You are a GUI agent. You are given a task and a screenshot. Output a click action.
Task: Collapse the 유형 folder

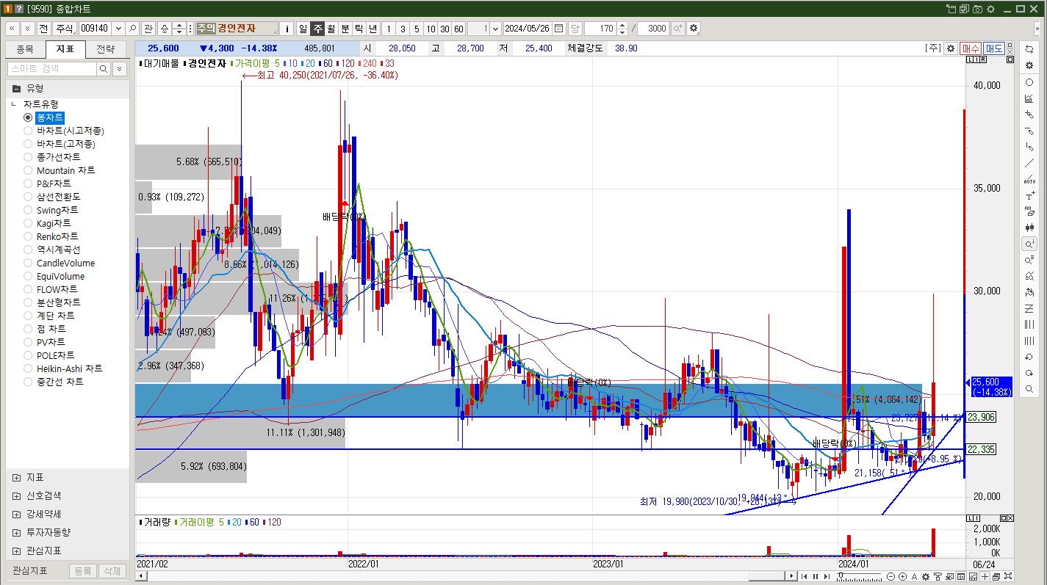coord(16,88)
